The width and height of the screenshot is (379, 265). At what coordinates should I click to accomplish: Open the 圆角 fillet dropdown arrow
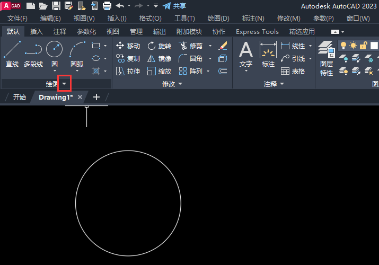(210, 58)
